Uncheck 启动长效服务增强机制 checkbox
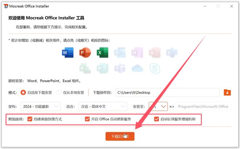Image resolution: width=240 pixels, height=149 pixels. pos(156,119)
